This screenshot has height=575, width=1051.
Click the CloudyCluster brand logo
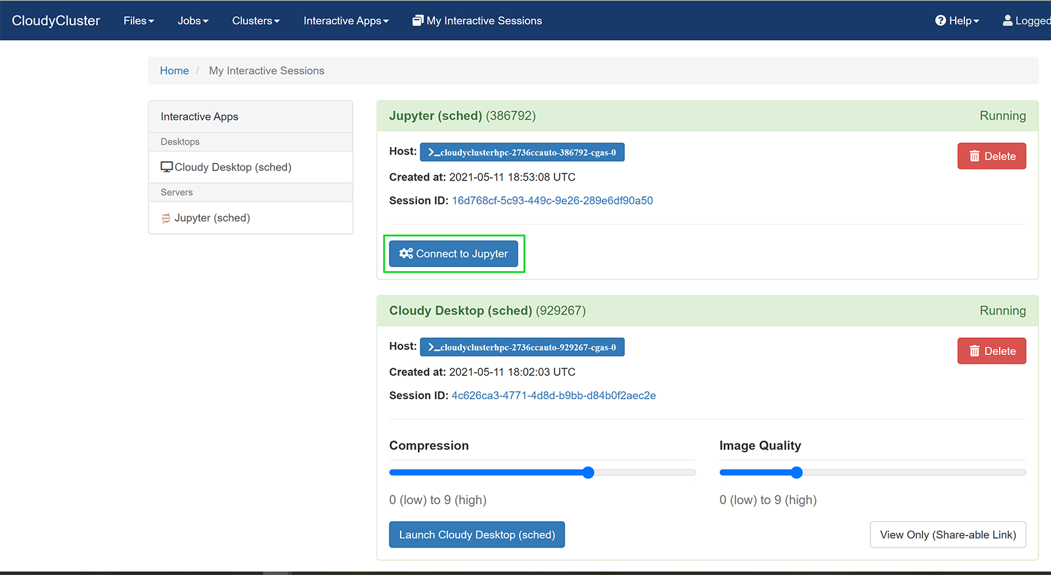pyautogui.click(x=56, y=20)
